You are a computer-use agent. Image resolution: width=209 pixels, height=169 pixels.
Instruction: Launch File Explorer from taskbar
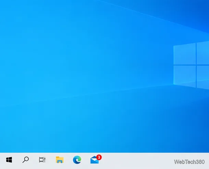tap(60, 160)
